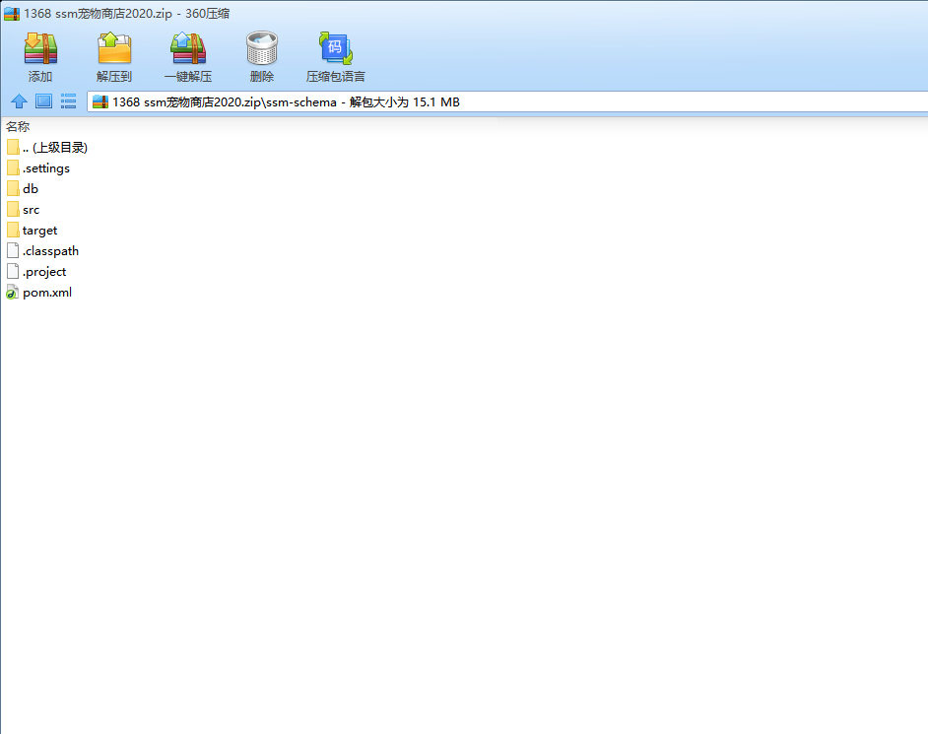Select the "target" folder name
This screenshot has width=928, height=734.
click(39, 231)
